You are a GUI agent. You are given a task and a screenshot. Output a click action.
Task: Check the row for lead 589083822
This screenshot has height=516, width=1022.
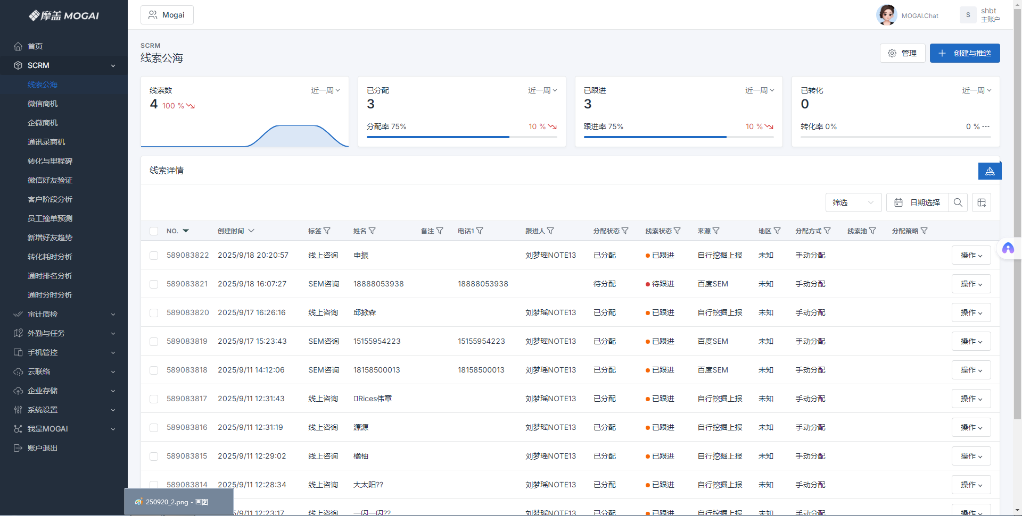[x=154, y=256]
